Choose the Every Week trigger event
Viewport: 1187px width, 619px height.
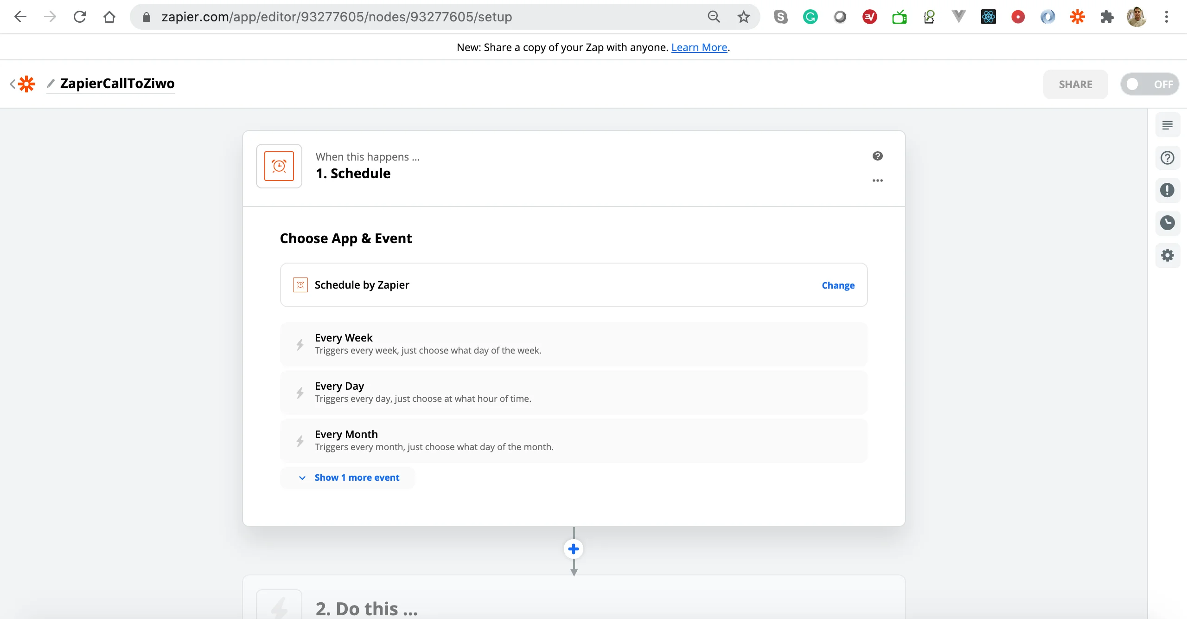tap(574, 344)
